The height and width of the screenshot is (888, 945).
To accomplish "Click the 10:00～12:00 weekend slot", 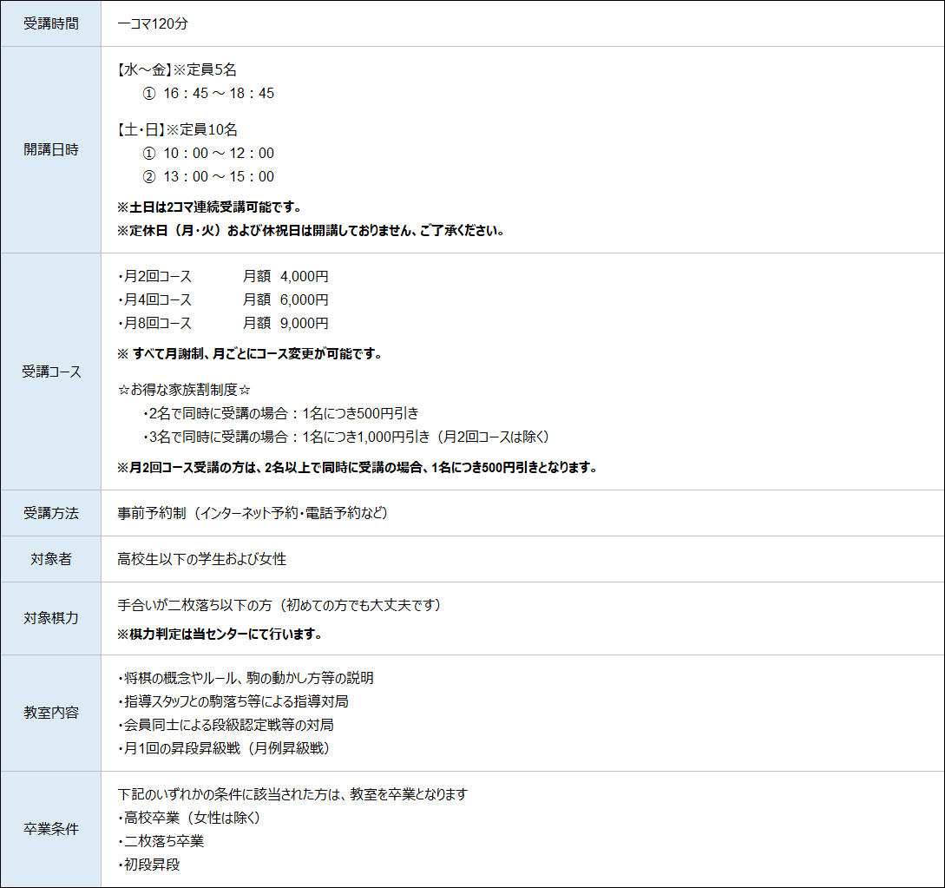I will 218,153.
